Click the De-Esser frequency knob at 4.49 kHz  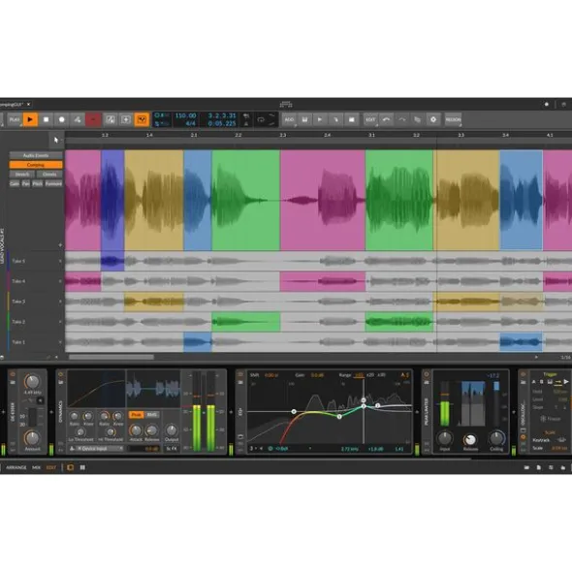[32, 381]
